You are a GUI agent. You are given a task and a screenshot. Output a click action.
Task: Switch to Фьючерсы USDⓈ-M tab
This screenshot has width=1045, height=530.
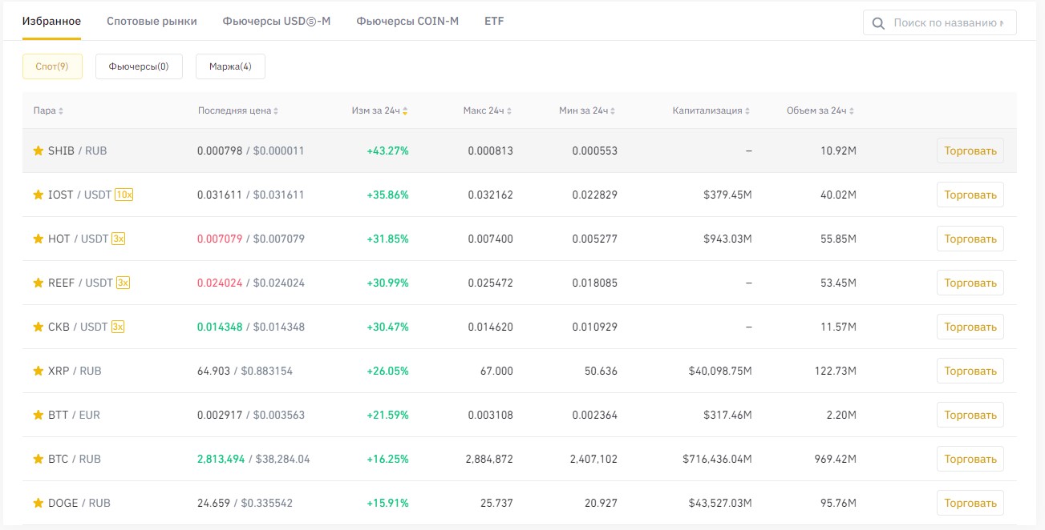coord(277,21)
